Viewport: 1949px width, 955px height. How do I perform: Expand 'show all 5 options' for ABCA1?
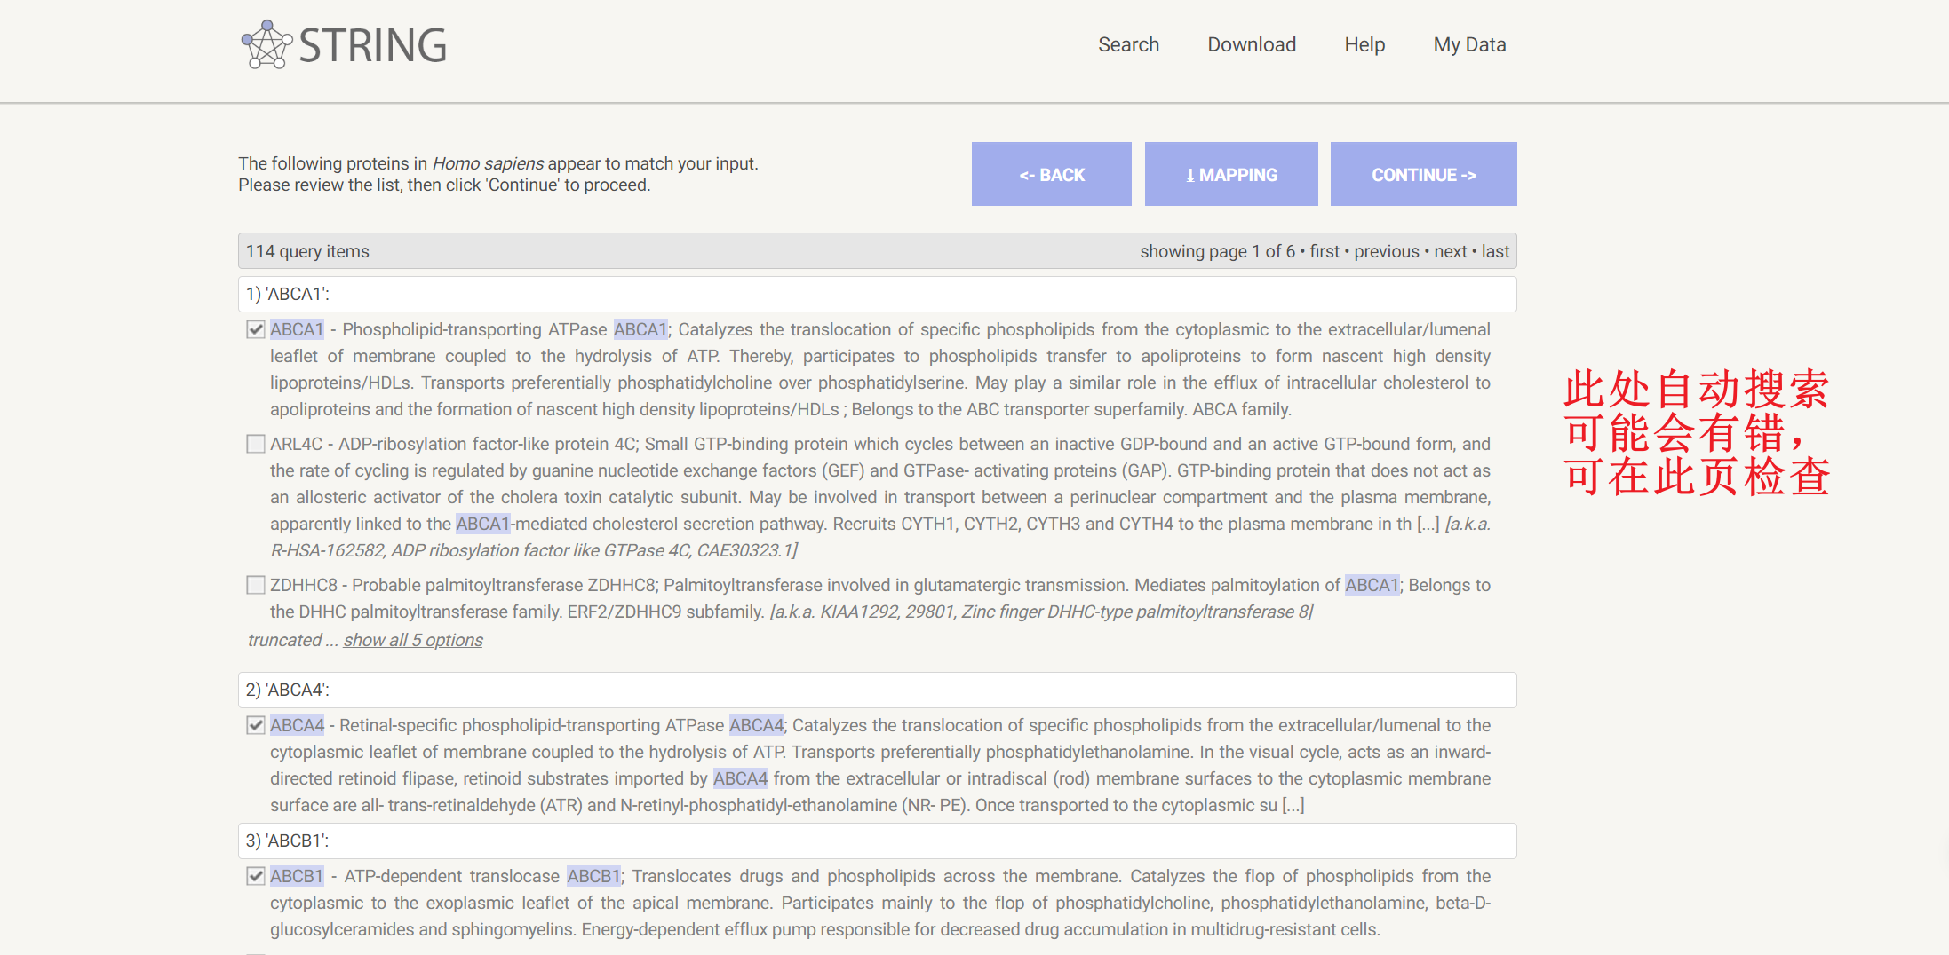(x=413, y=640)
